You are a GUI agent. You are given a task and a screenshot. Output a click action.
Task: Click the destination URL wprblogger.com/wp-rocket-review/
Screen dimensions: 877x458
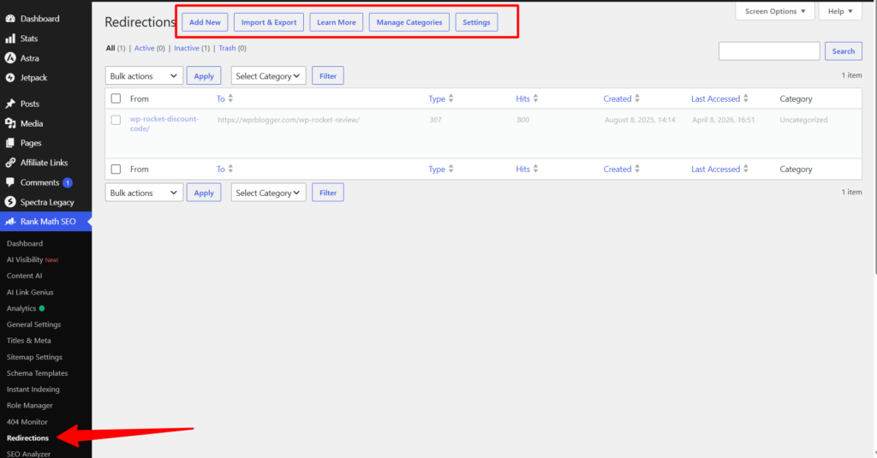point(289,120)
